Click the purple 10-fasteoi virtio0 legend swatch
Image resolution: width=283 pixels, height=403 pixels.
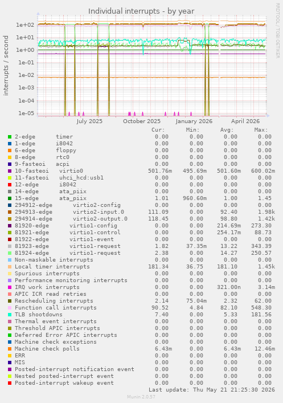10,171
